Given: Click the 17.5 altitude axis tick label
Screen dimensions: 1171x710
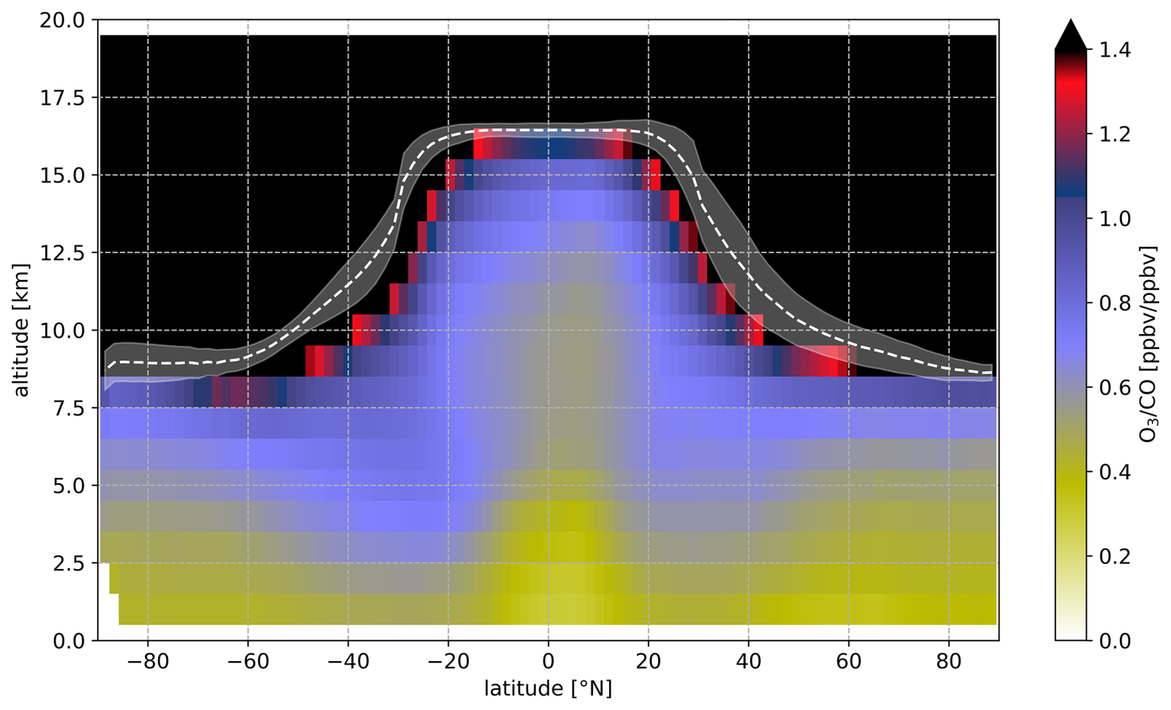Looking at the screenshot, I should click(62, 98).
